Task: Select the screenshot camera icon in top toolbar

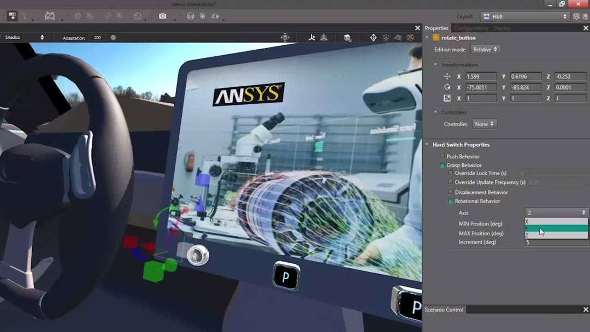Action: [162, 16]
